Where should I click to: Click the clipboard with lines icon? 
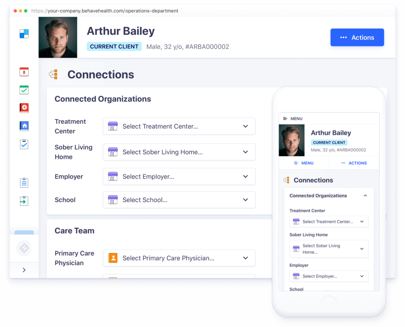tap(24, 183)
